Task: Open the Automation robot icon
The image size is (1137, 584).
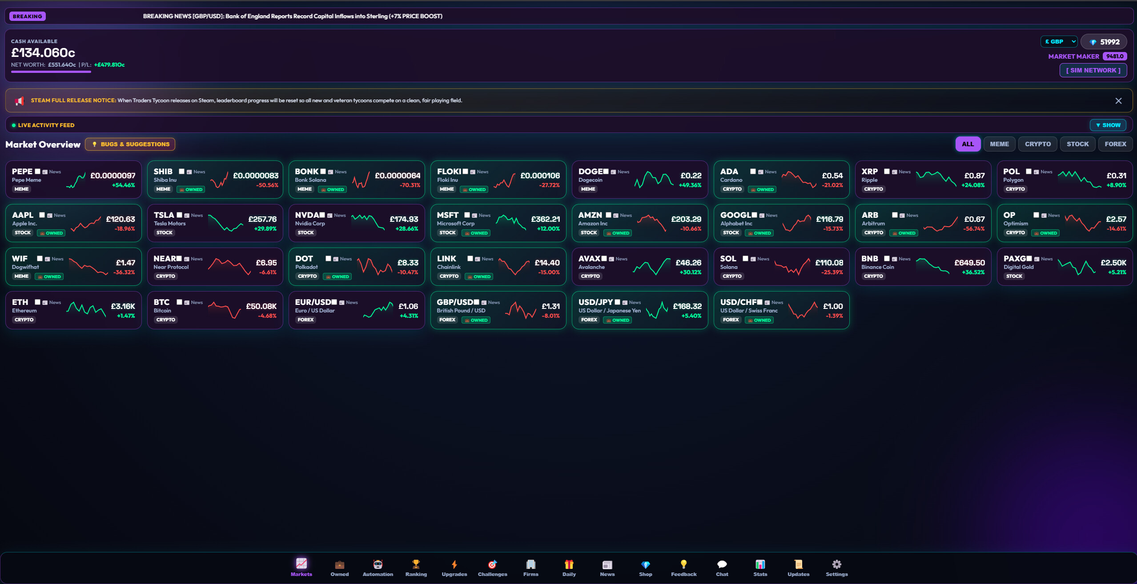Action: tap(378, 564)
